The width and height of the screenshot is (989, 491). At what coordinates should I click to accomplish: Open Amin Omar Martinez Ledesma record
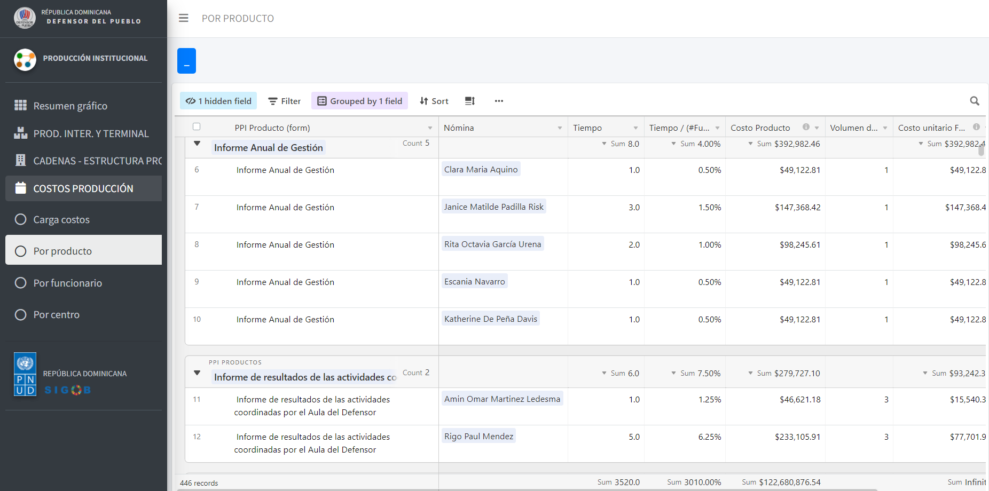point(502,399)
